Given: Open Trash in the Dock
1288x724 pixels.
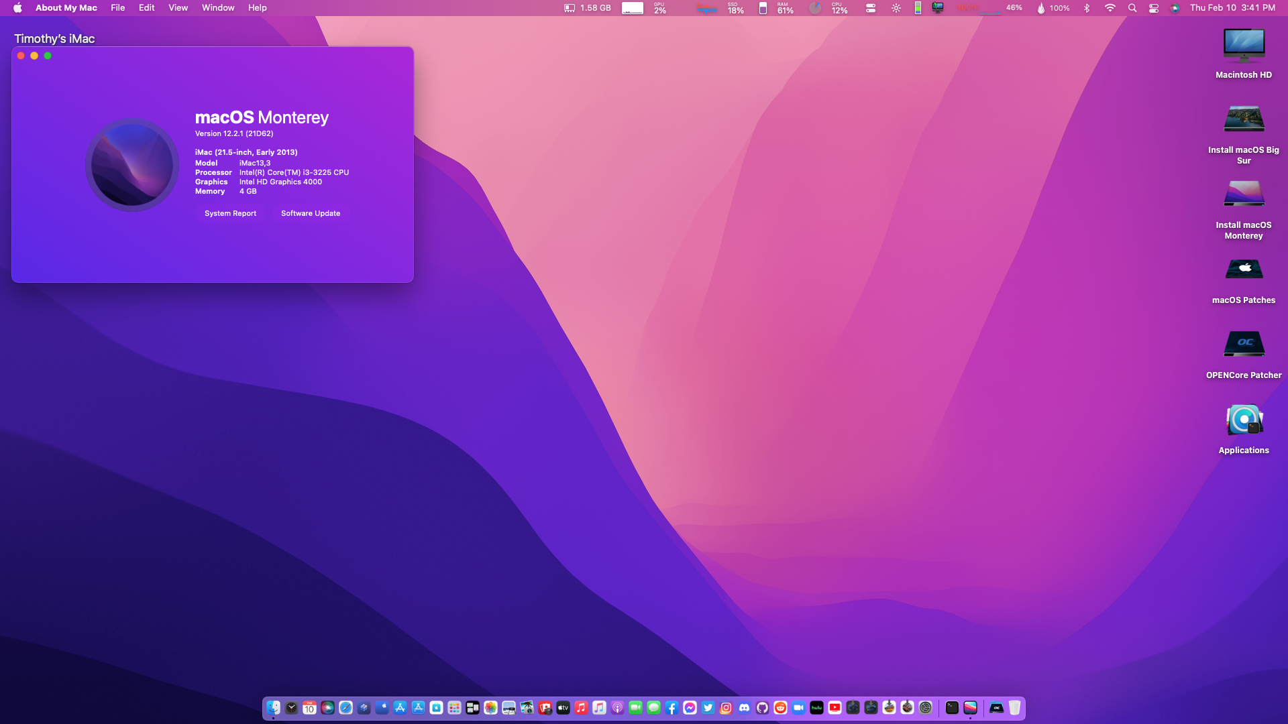Looking at the screenshot, I should [x=1014, y=707].
